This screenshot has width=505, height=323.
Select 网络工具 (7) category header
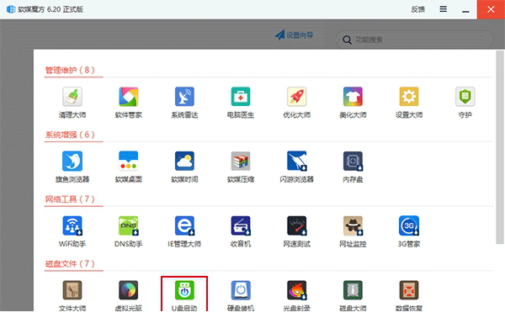coord(70,199)
